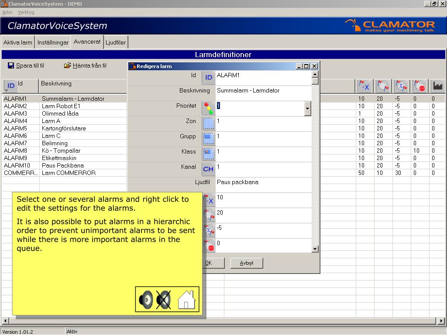Image resolution: width=447 pixels, height=335 pixels.
Task: Click the dialog scrollbar down arrow
Action: coord(315,249)
